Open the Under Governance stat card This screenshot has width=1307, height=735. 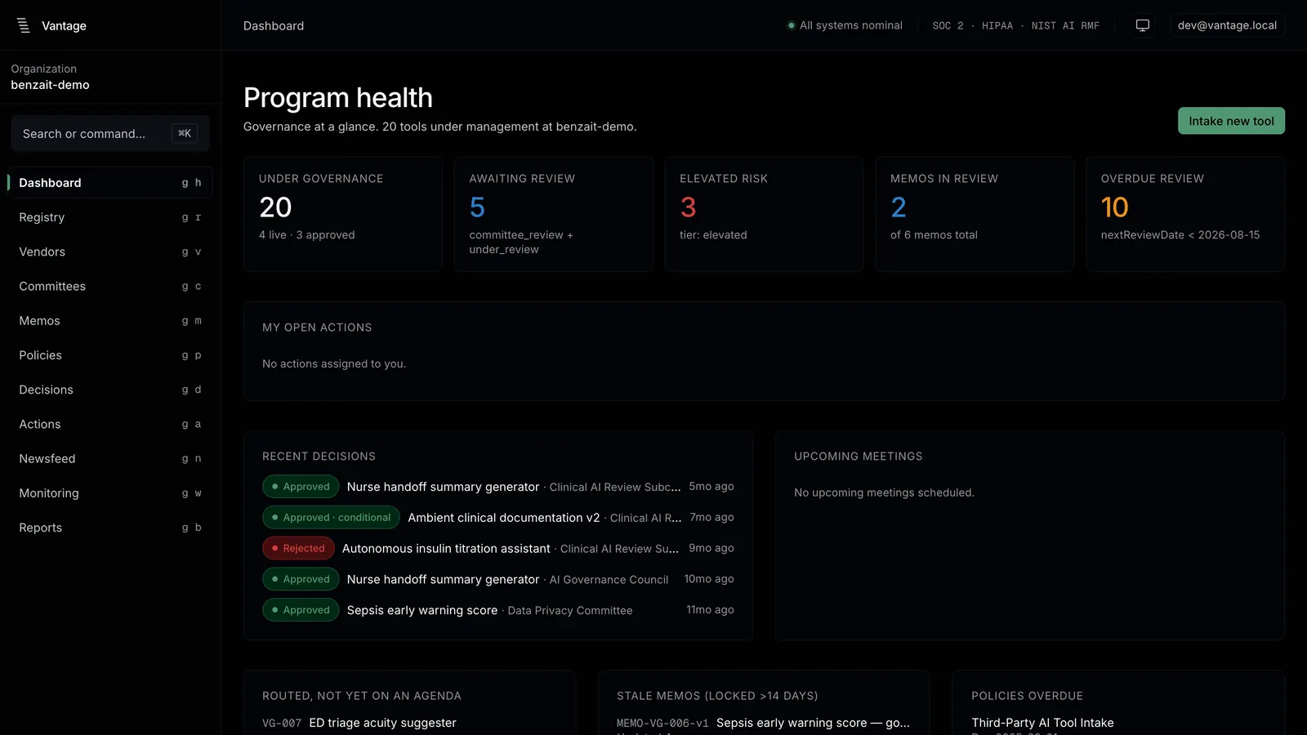343,214
